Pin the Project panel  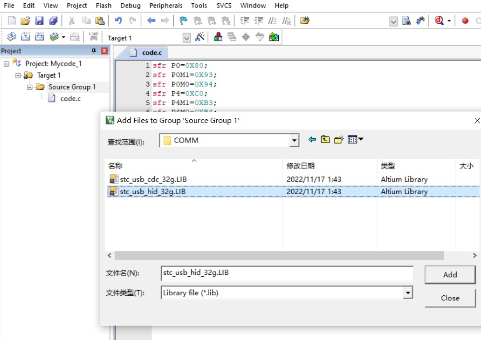[94, 51]
